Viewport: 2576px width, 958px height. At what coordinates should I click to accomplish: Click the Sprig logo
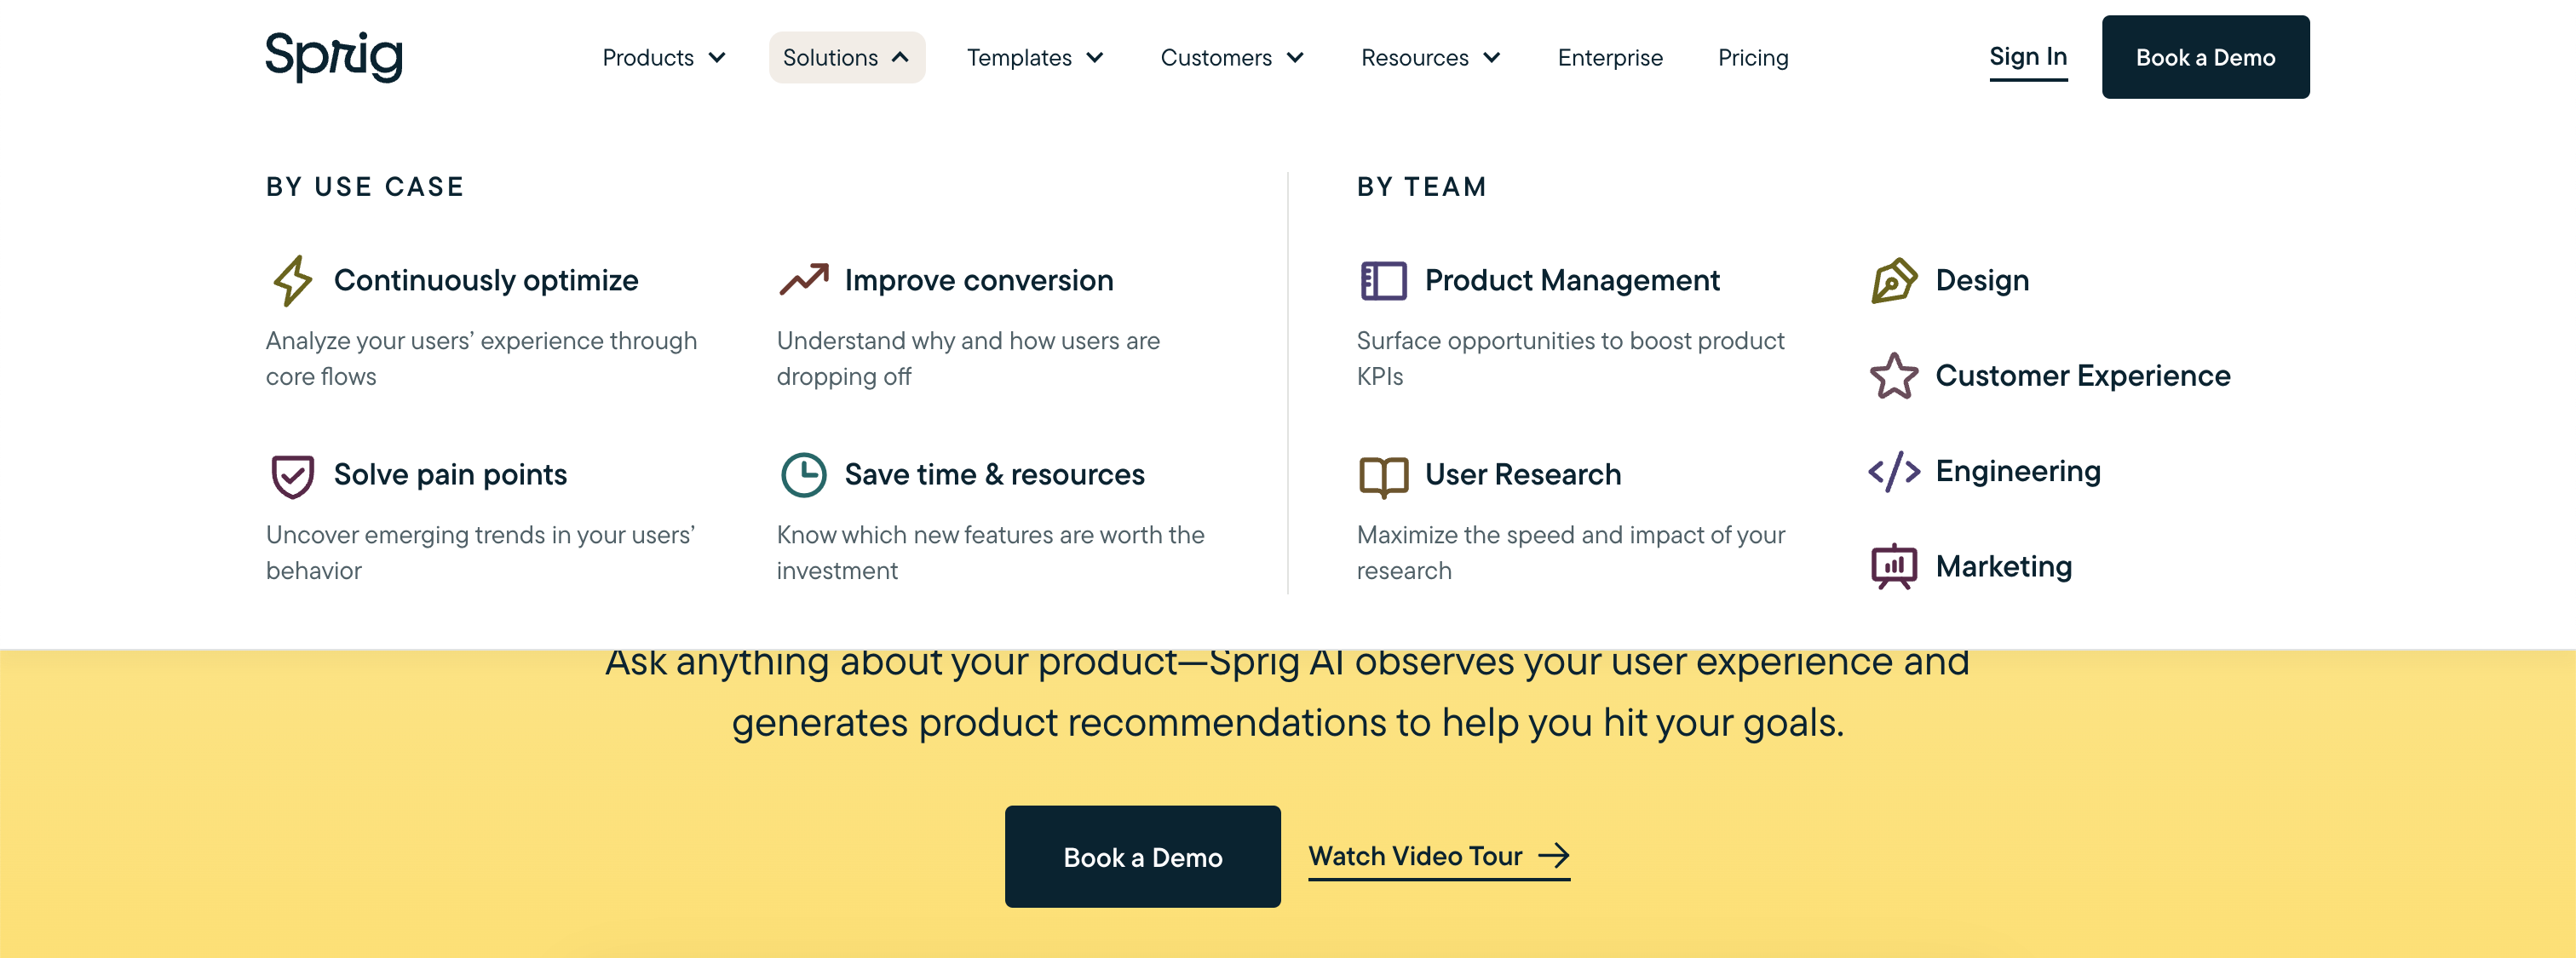[x=334, y=56]
